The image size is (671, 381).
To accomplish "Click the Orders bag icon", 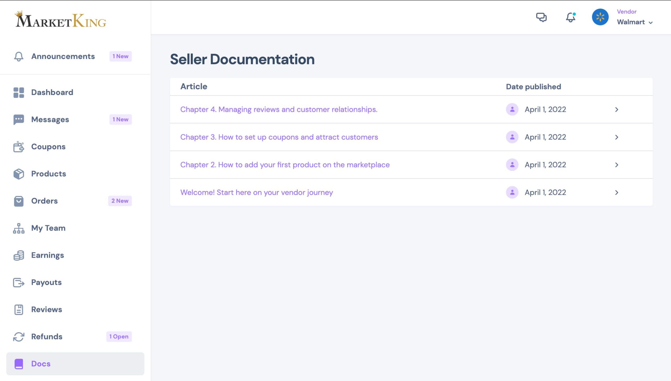I will [x=19, y=201].
